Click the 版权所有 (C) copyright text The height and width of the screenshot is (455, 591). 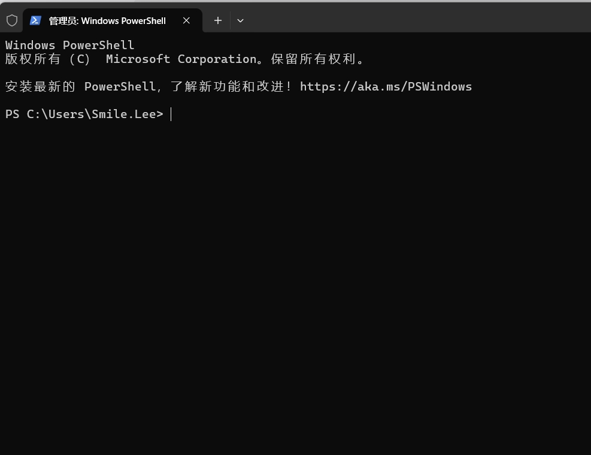pyautogui.click(x=47, y=59)
